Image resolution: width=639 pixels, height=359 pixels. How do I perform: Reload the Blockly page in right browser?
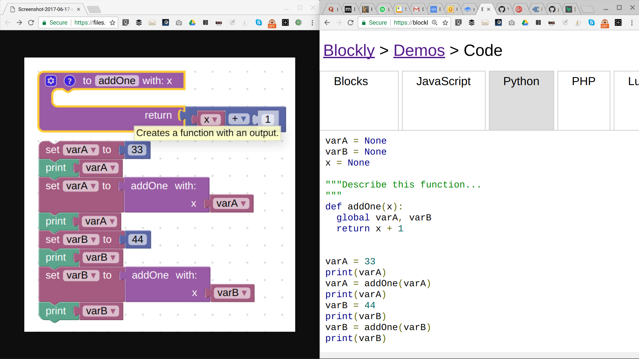click(350, 23)
